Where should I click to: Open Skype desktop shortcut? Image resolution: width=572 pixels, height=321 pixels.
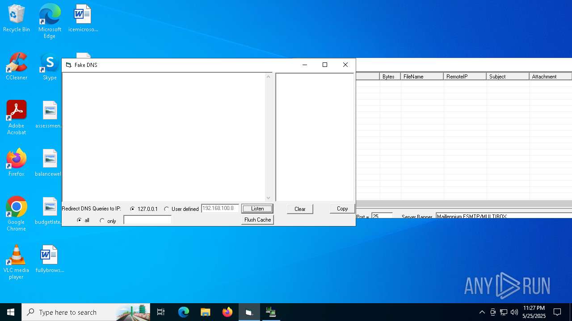pyautogui.click(x=50, y=66)
